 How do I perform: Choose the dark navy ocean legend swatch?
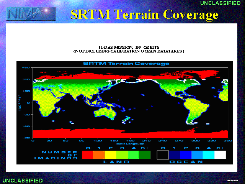coord(174,155)
